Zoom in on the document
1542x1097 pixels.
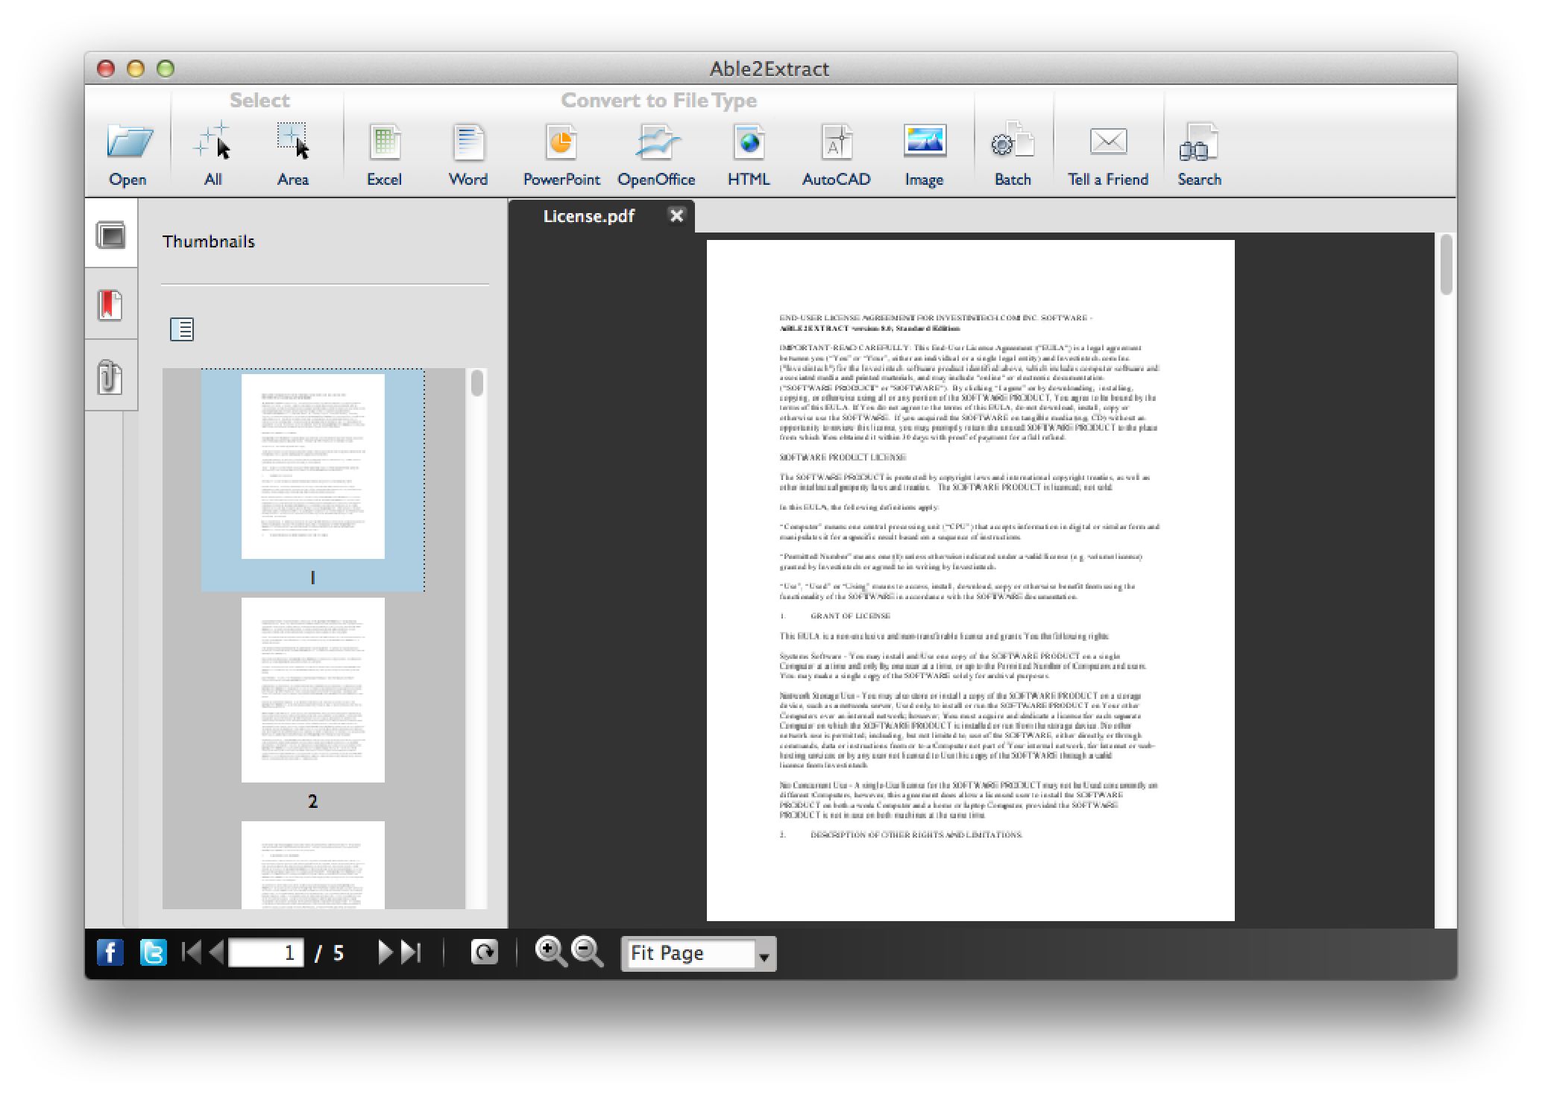coord(551,952)
